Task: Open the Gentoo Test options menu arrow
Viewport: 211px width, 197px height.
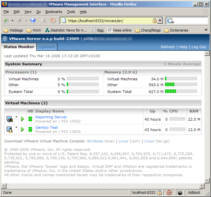Action: tap(16, 127)
